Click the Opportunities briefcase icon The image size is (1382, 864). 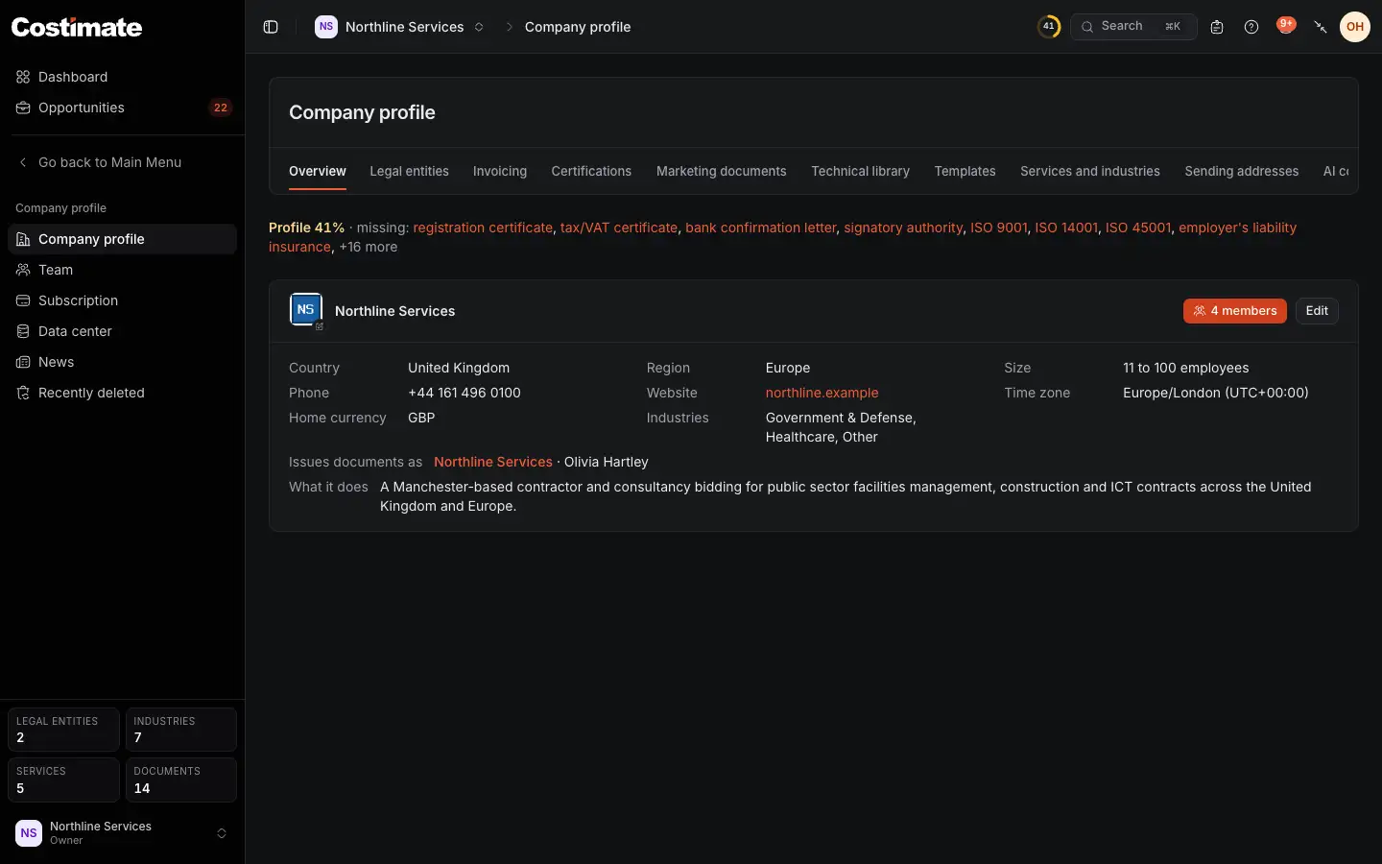[23, 108]
